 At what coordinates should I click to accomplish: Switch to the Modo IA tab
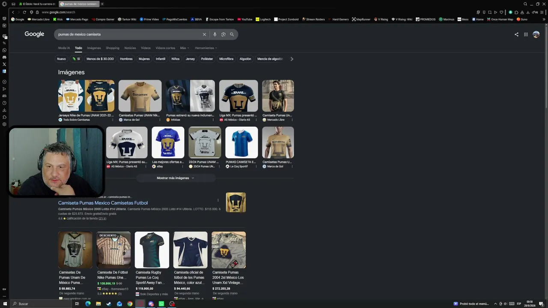click(x=64, y=48)
